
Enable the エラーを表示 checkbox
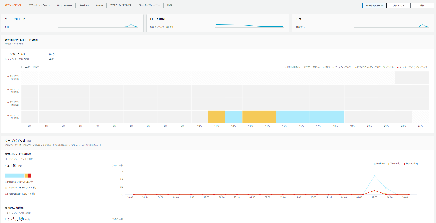click(23, 67)
